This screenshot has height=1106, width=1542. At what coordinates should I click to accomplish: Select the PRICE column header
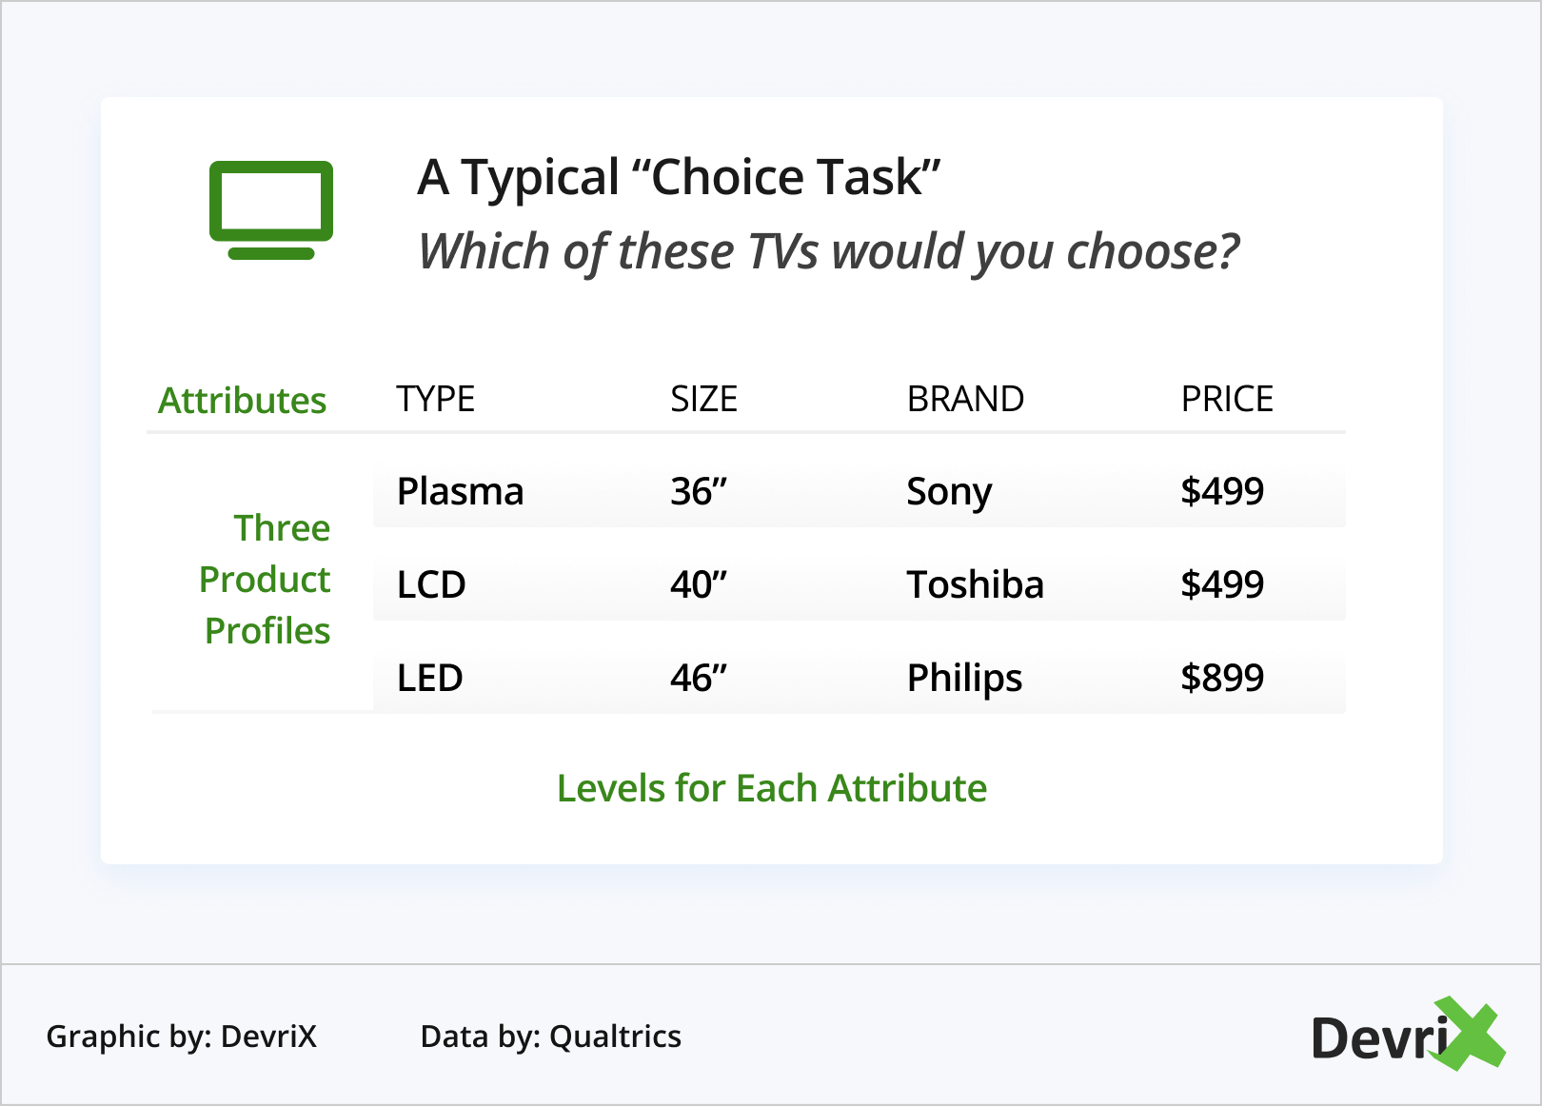coord(1227,399)
